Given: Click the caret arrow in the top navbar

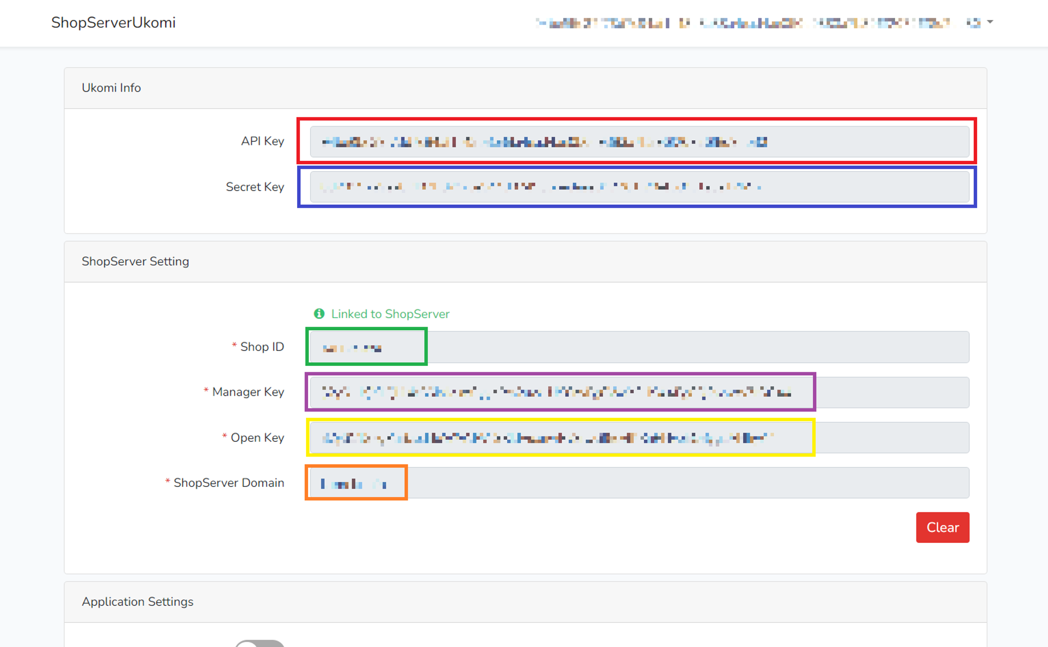Looking at the screenshot, I should pyautogui.click(x=990, y=22).
